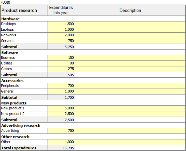Click the Servers description field
Viewport: 186px width, 151px height.
point(130,41)
